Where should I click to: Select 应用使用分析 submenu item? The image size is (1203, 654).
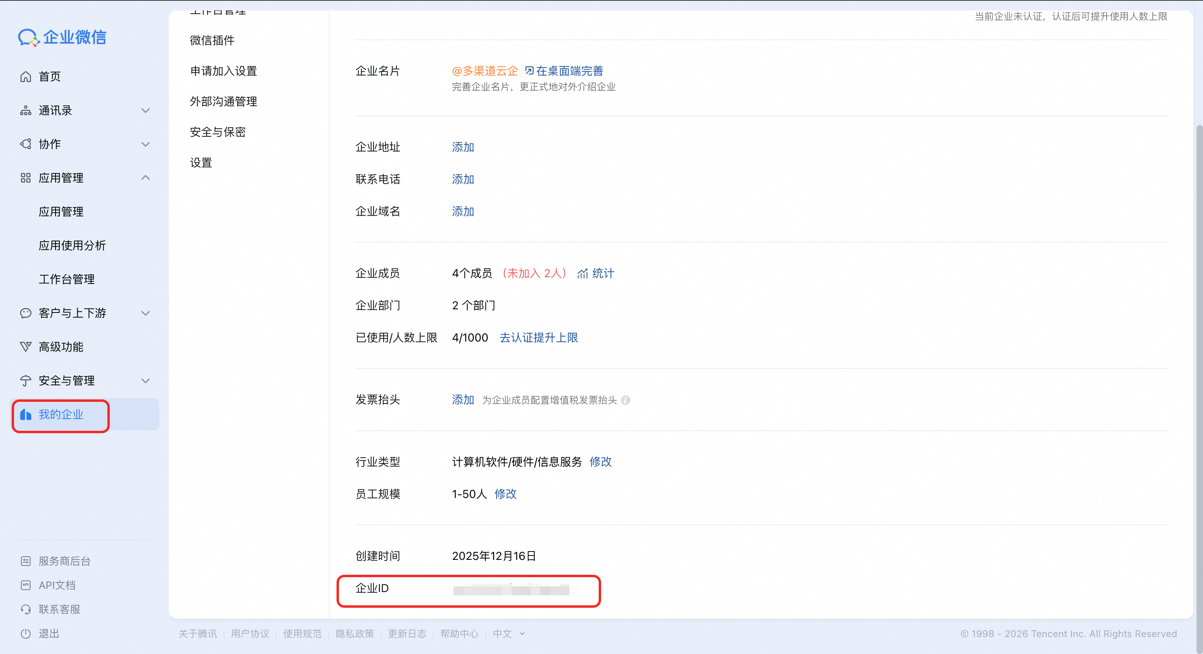coord(72,246)
